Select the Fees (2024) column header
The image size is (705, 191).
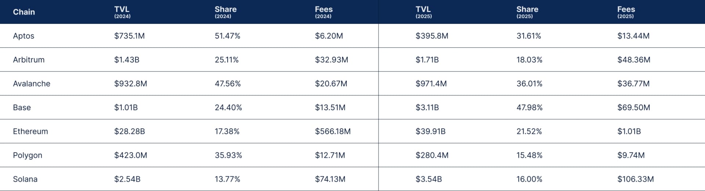pyautogui.click(x=323, y=12)
